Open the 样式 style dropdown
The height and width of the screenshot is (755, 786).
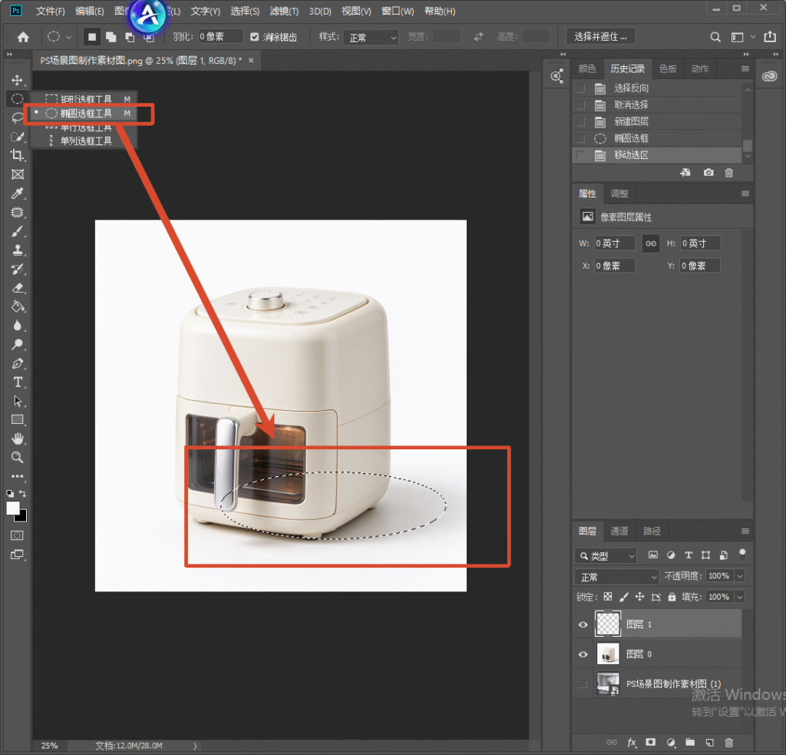click(371, 37)
